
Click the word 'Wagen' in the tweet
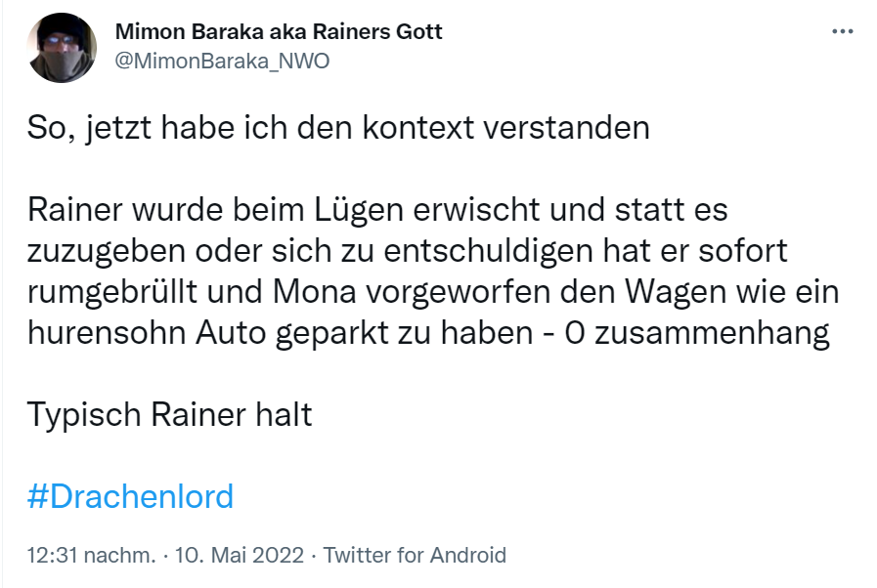coord(676,293)
